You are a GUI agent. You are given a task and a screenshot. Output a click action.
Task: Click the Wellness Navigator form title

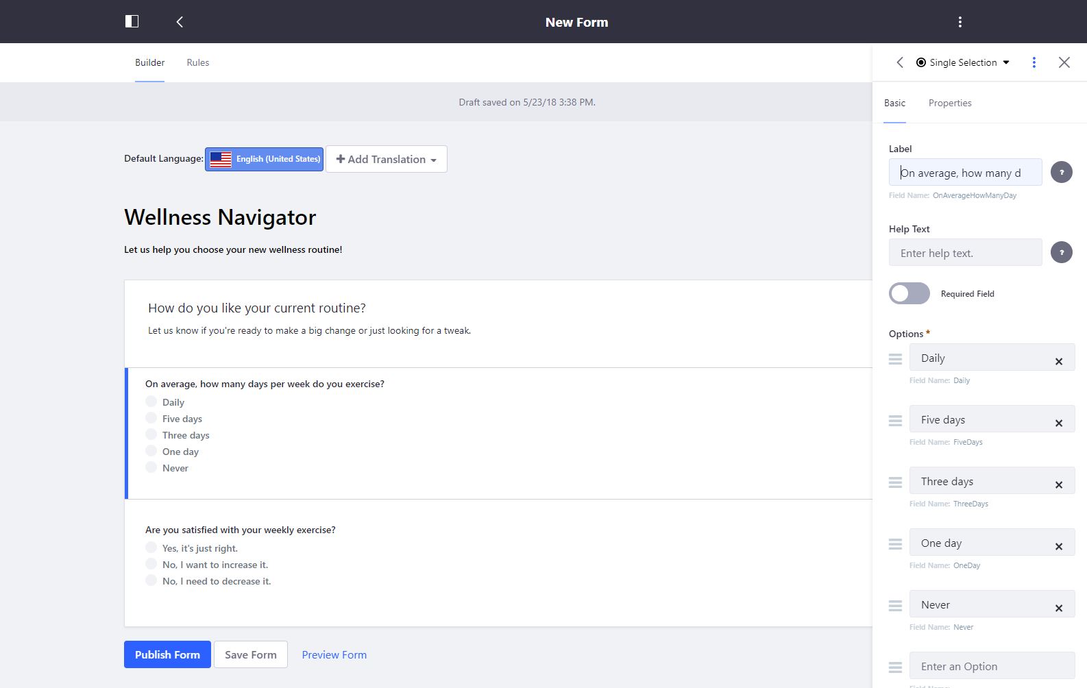pos(220,217)
